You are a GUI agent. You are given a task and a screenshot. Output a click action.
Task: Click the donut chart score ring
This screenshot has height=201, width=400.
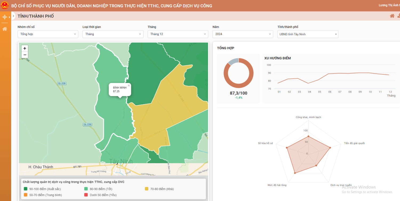coord(238,73)
